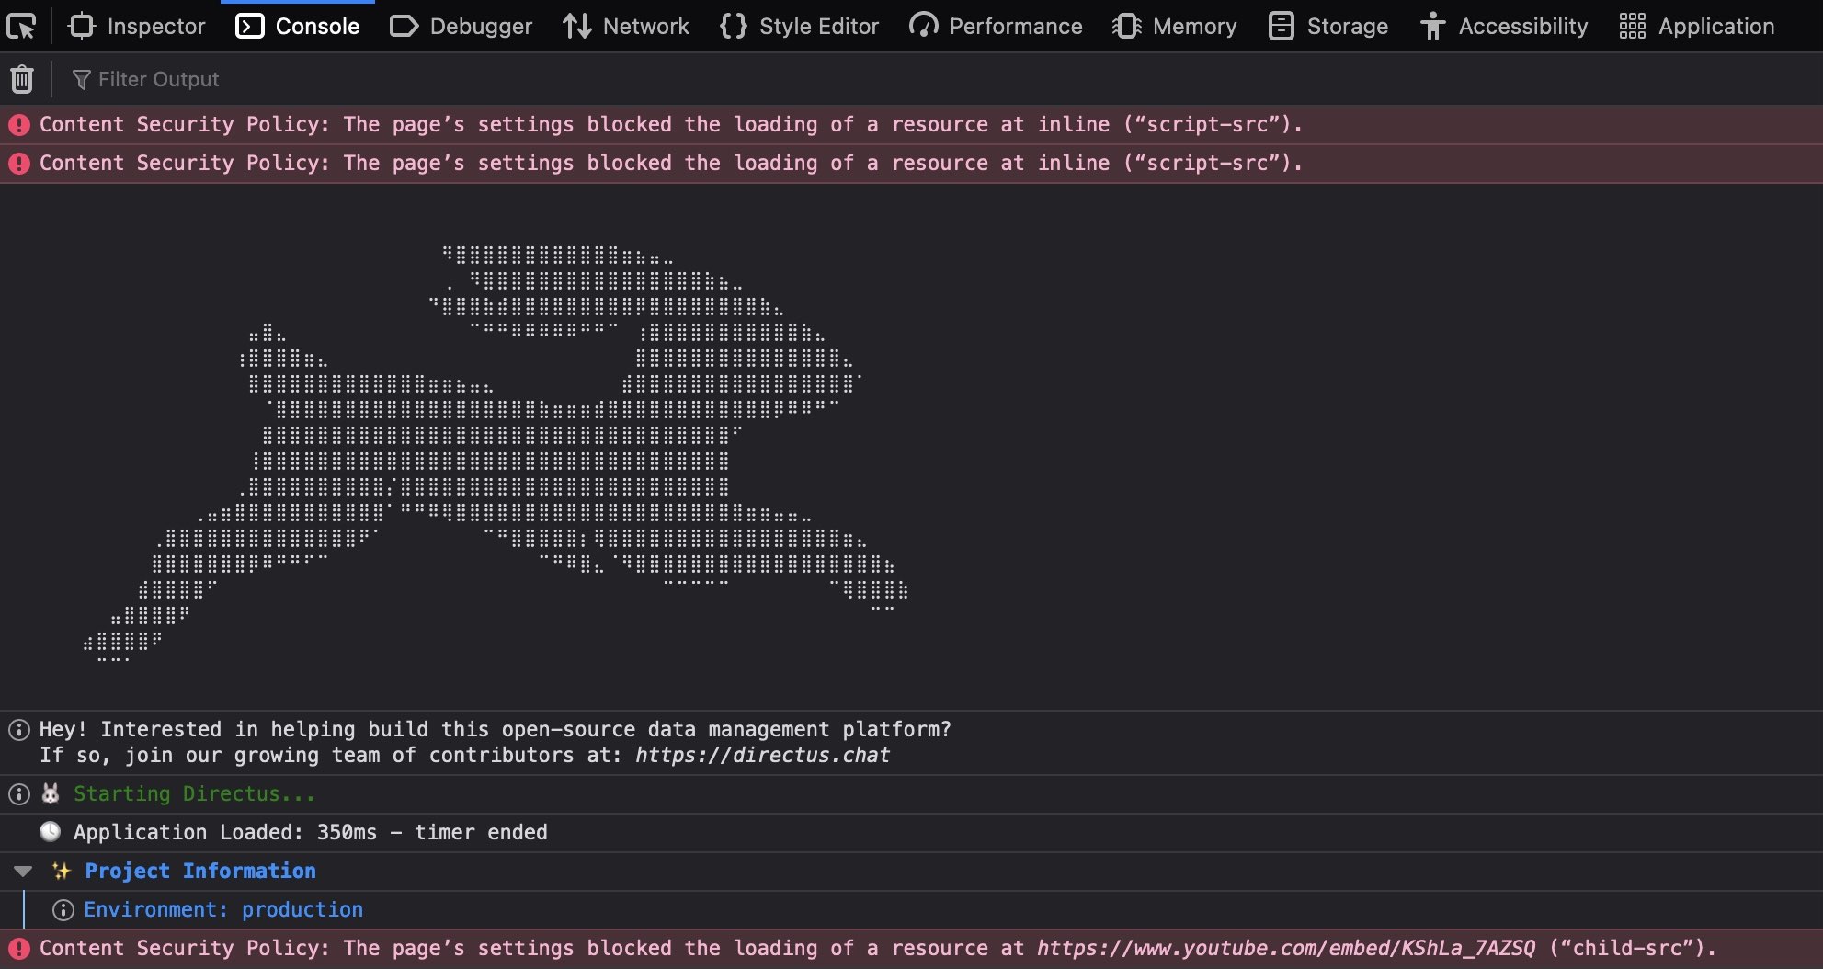Click the child-src CSP error icon
The height and width of the screenshot is (969, 1823).
19,948
